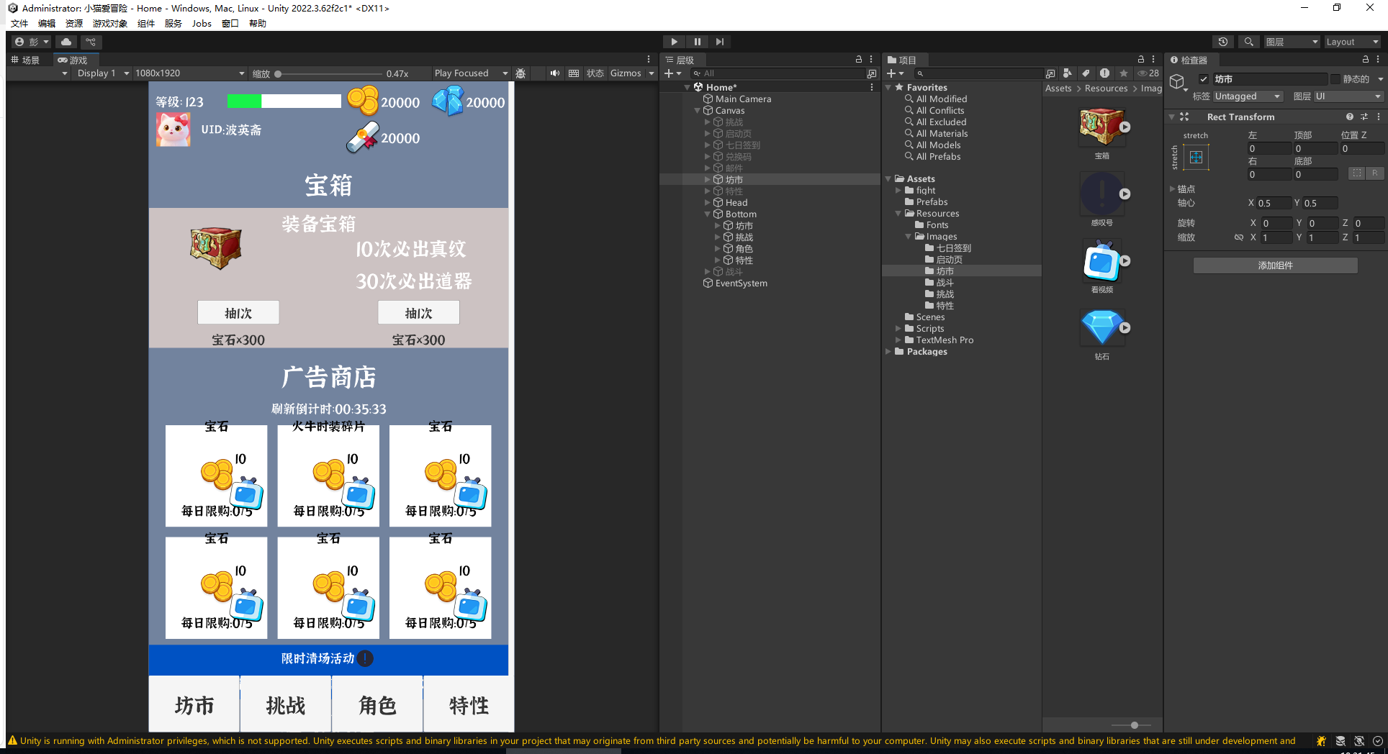Open the Undo History icon

coord(1222,42)
